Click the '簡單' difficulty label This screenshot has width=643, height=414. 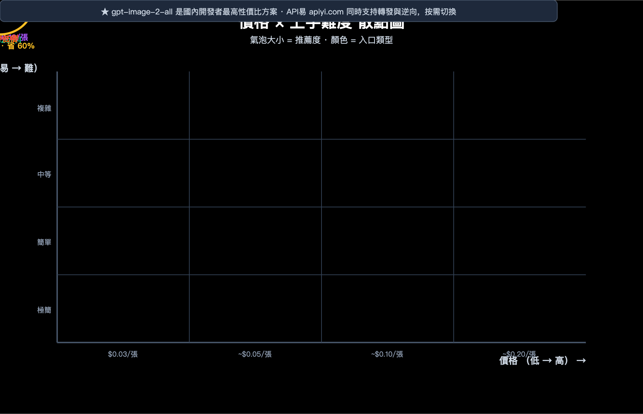click(x=43, y=242)
